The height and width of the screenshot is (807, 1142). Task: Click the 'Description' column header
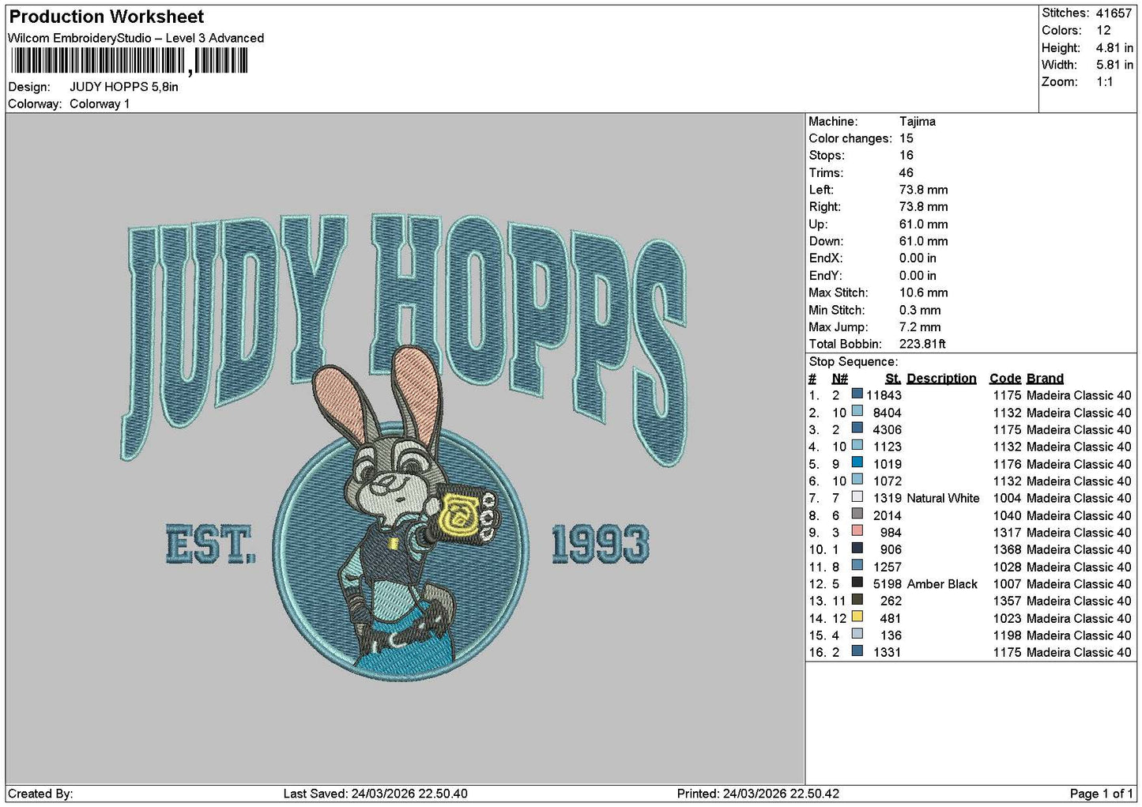(x=941, y=379)
